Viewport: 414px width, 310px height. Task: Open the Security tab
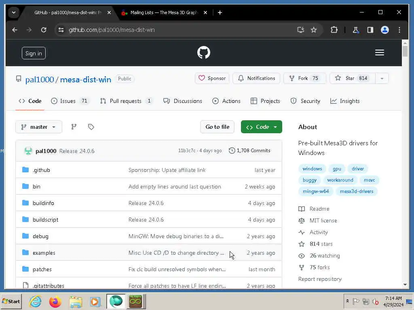coord(305,101)
